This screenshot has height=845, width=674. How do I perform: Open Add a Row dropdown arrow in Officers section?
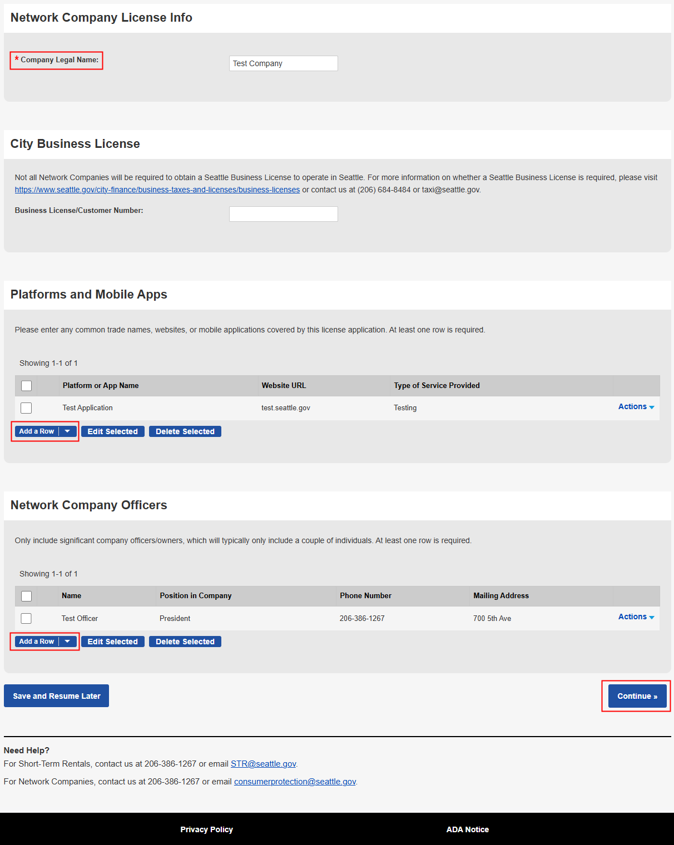[67, 642]
